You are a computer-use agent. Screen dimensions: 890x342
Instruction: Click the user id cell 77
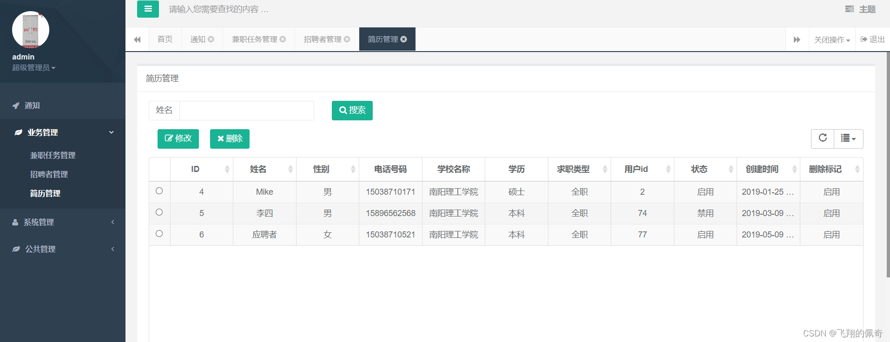tap(642, 235)
